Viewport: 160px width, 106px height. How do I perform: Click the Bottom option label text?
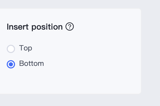point(32,63)
